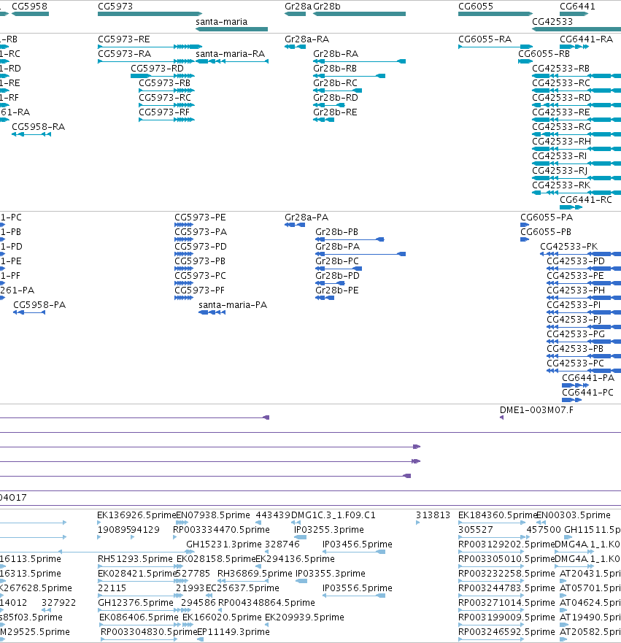Click the EK294136.5prime EST label
621x643 pixels.
click(x=295, y=559)
